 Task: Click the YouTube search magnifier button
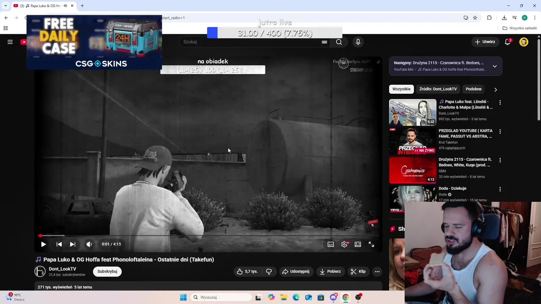pyautogui.click(x=339, y=42)
